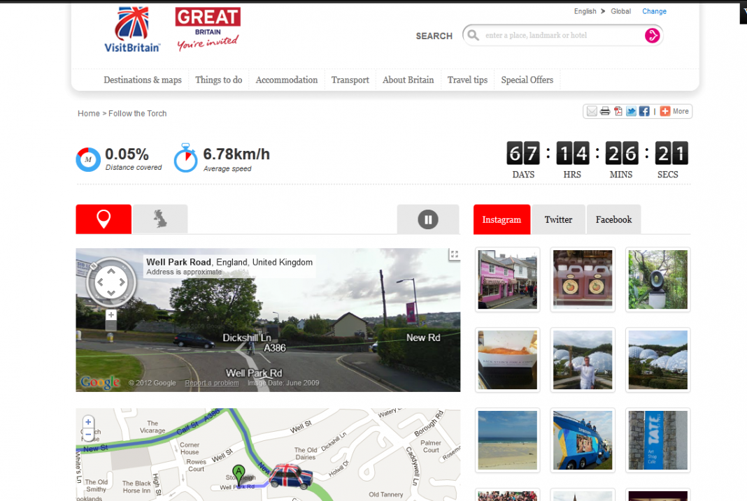This screenshot has height=501, width=747.
Task: Change the language and region setting
Action: pyautogui.click(x=654, y=11)
